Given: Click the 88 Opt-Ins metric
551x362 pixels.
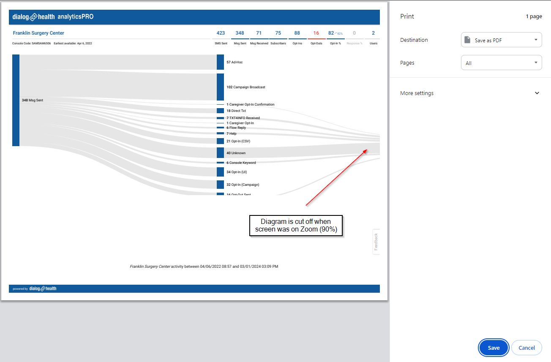Looking at the screenshot, I should click(x=297, y=37).
